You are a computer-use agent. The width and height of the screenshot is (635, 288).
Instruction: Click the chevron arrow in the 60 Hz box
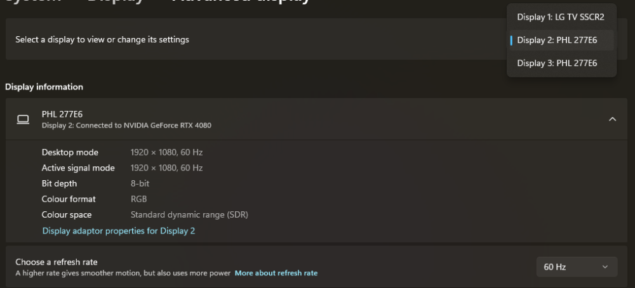coord(605,267)
